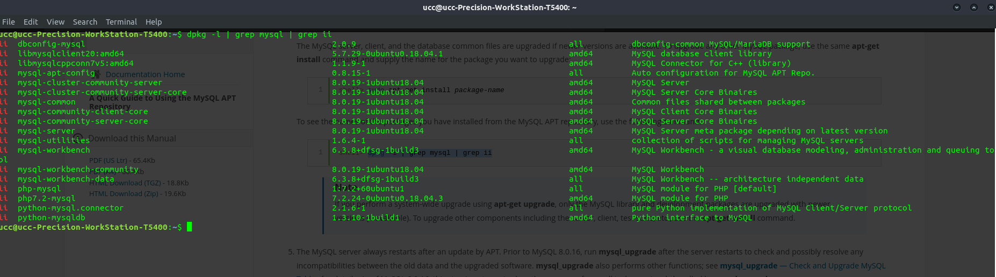The height and width of the screenshot is (277, 996).
Task: Click the Download this Manual heading
Action: point(132,138)
